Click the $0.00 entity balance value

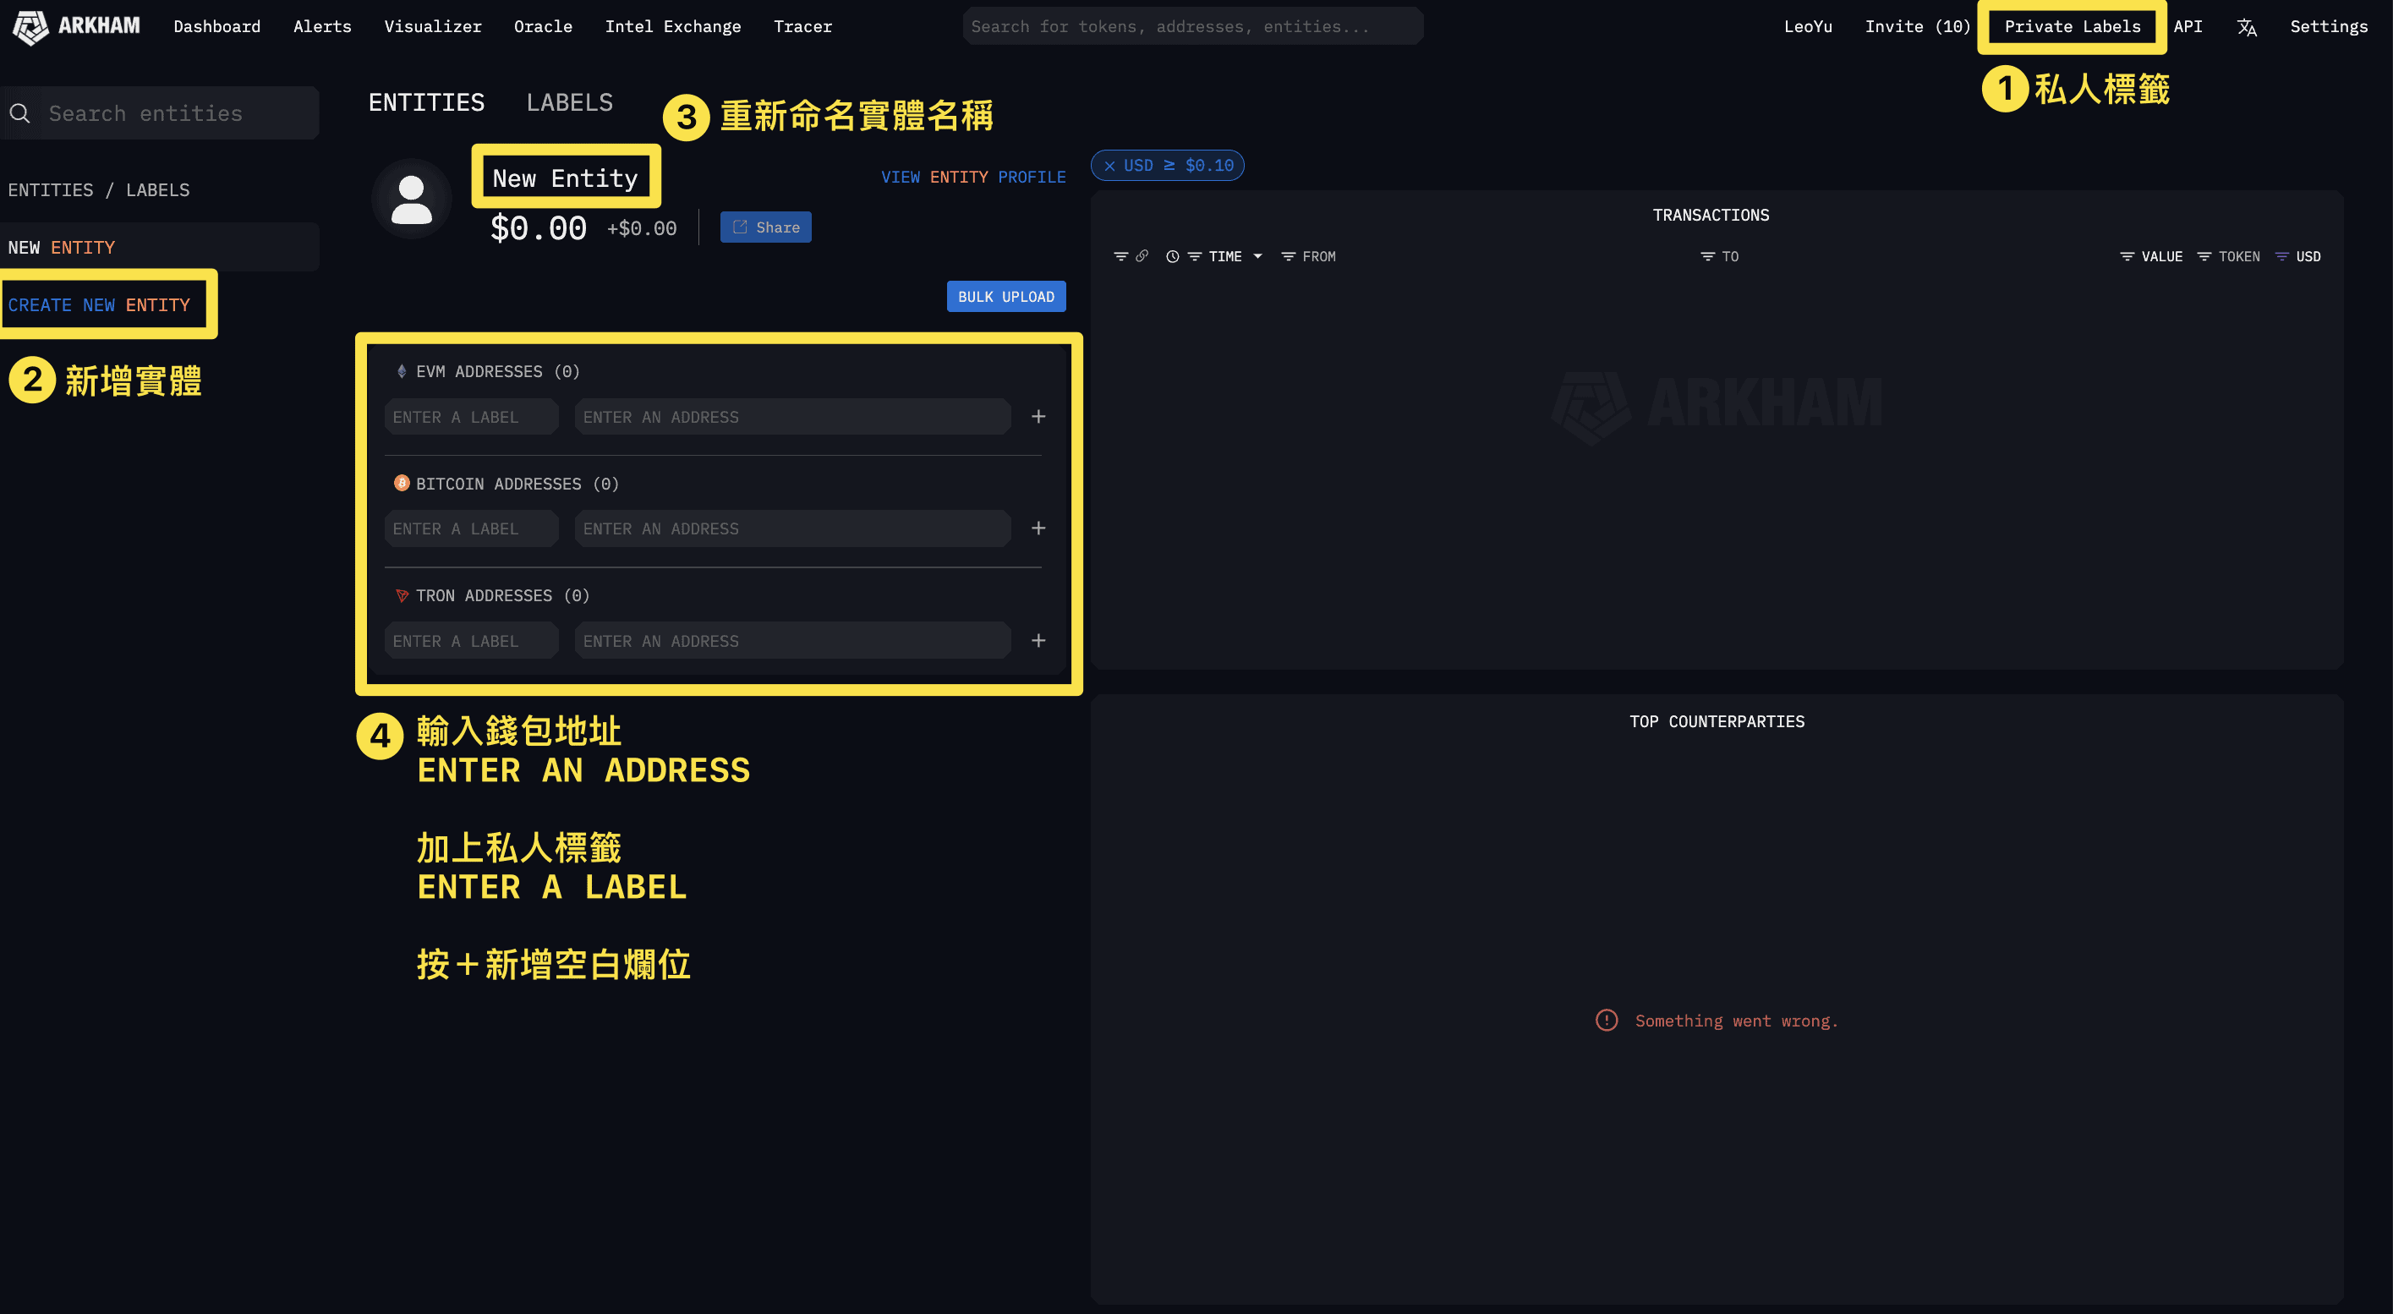(x=539, y=227)
